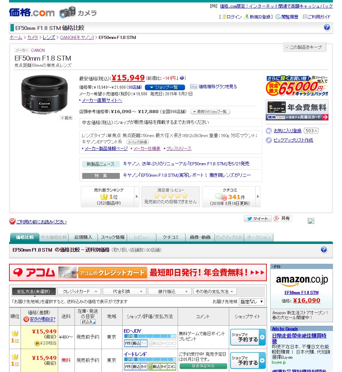This screenshot has height=372, width=342.
Task: Click the login key icon
Action: [x=224, y=17]
